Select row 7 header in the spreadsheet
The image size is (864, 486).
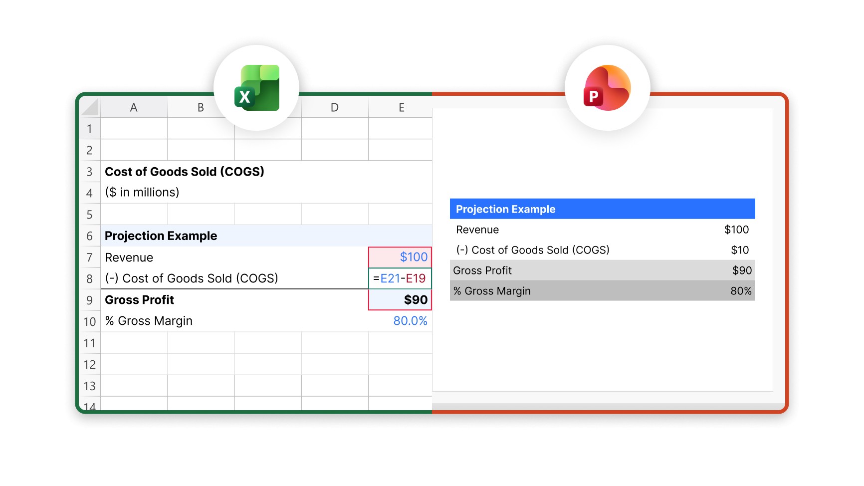(x=90, y=257)
